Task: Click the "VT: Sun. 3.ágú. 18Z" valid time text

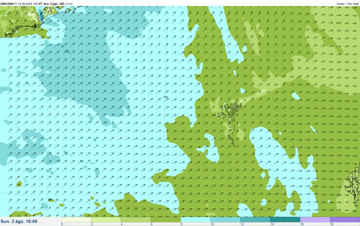Action: [51, 4]
